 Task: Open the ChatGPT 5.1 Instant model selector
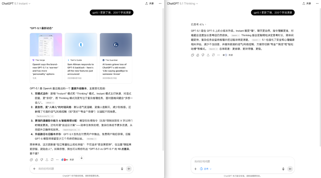click(16, 4)
